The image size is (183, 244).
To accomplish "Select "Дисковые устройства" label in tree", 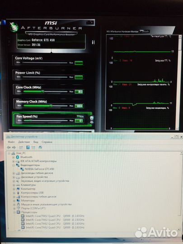I will point(34,177).
